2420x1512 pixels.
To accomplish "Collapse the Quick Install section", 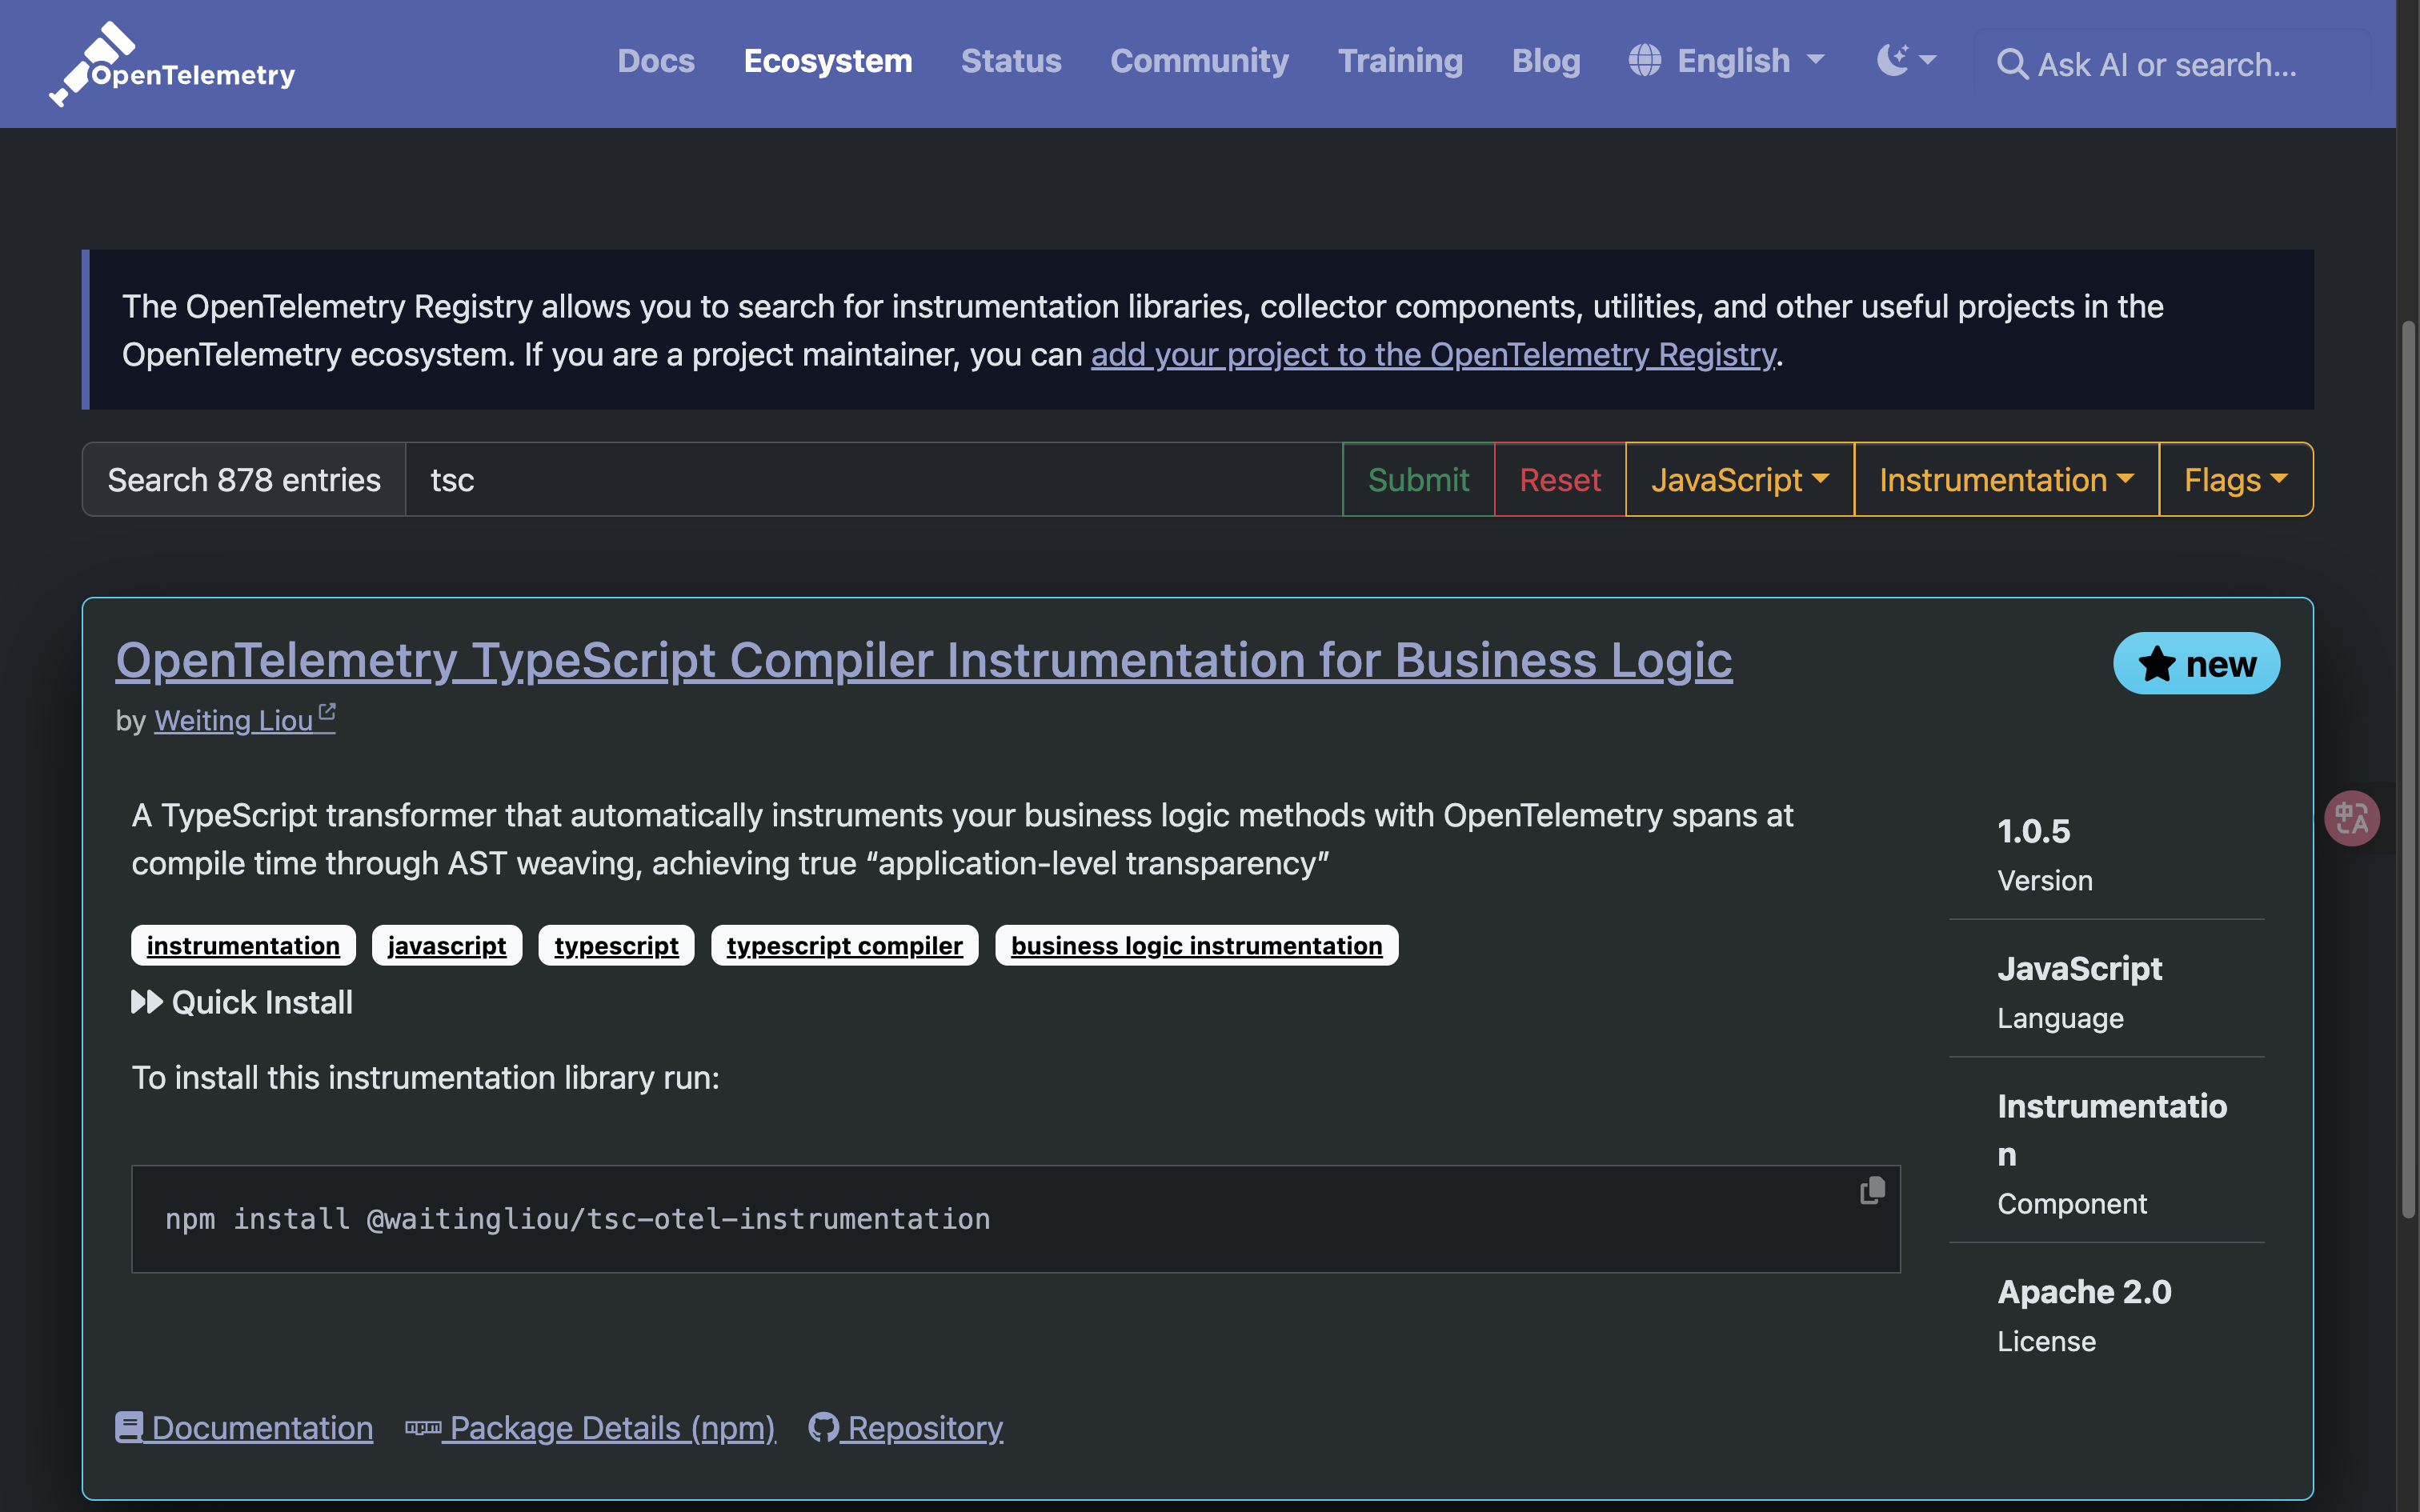I will [x=243, y=1002].
